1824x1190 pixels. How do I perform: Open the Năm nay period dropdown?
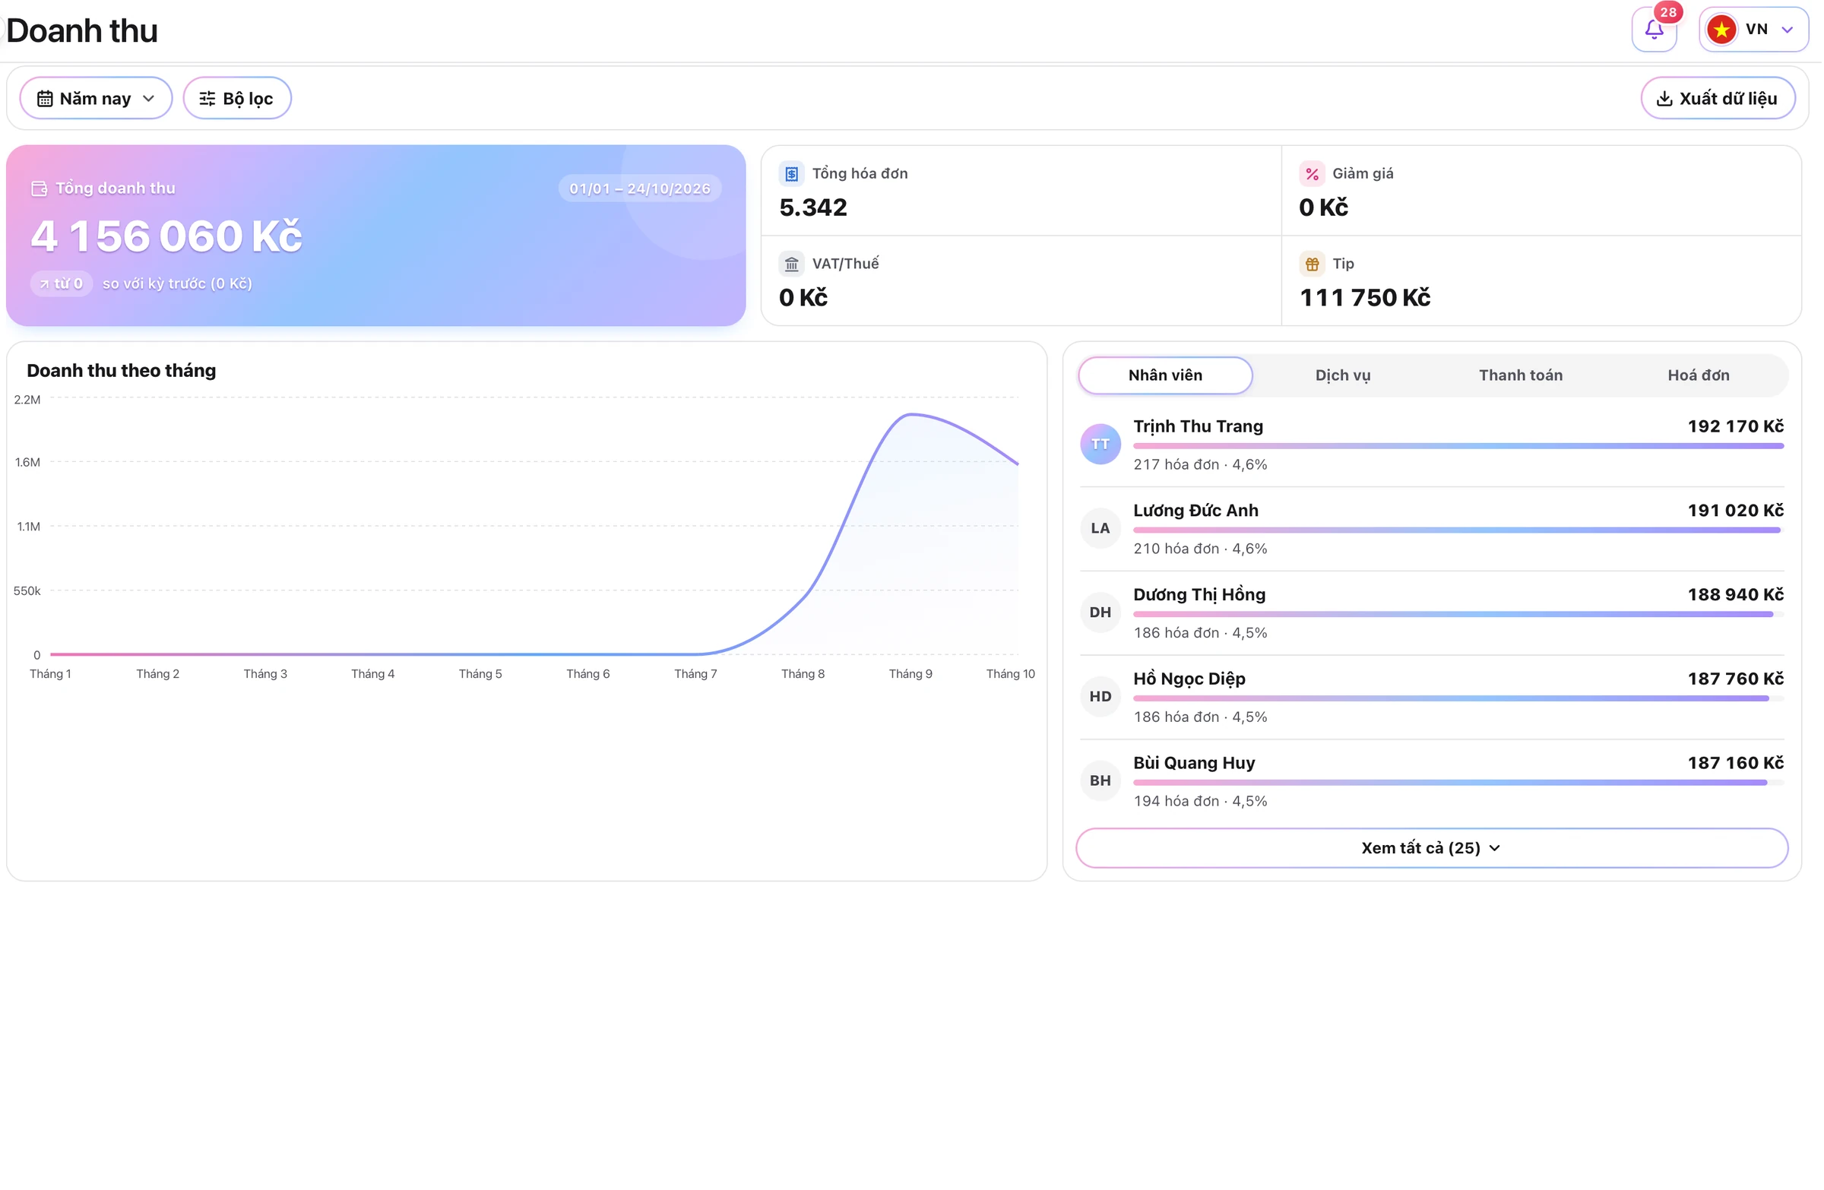coord(97,99)
